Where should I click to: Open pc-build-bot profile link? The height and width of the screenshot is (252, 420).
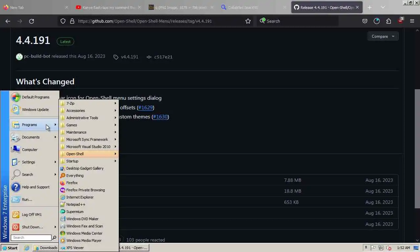37,56
